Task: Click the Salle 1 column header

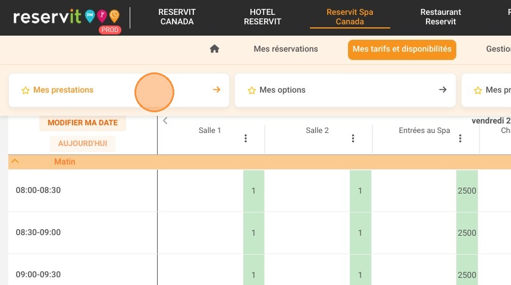Action: coord(210,131)
